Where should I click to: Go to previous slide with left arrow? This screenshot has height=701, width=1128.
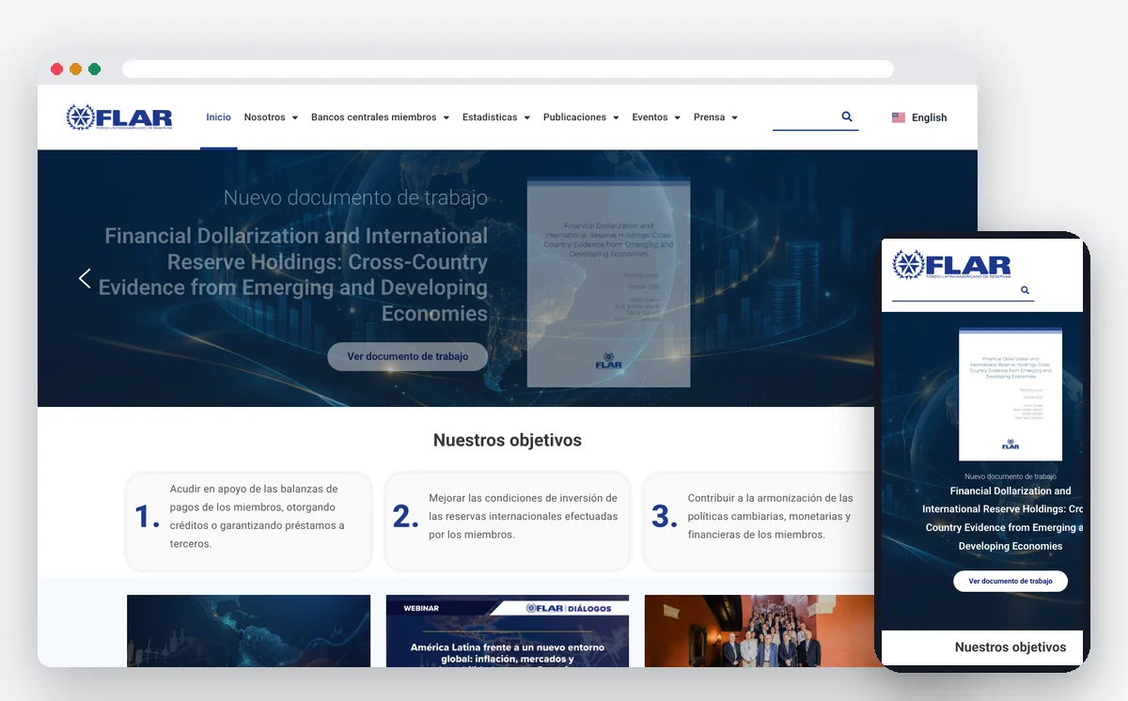(85, 278)
